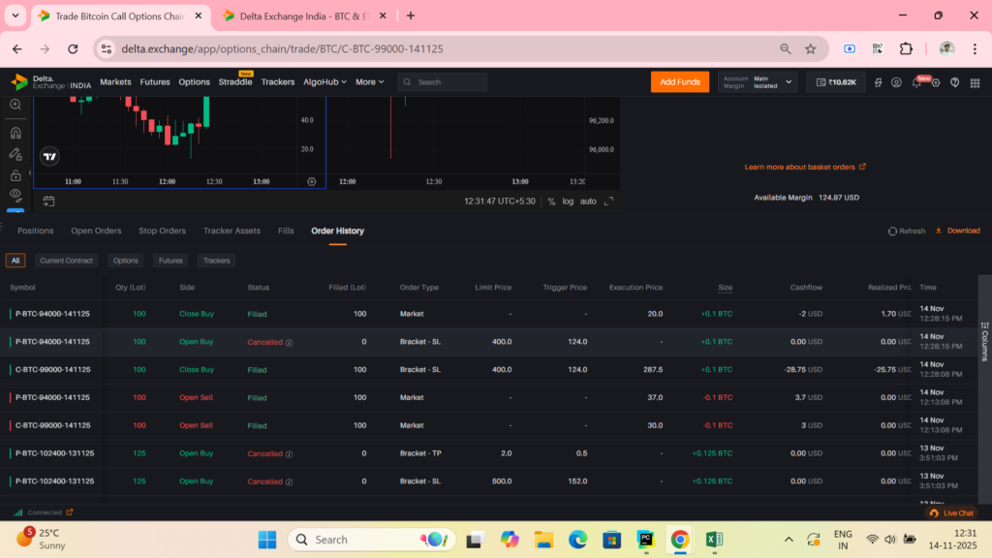Screen dimensions: 992x558
Task: Click the lock all drawings icon
Action: 15,175
